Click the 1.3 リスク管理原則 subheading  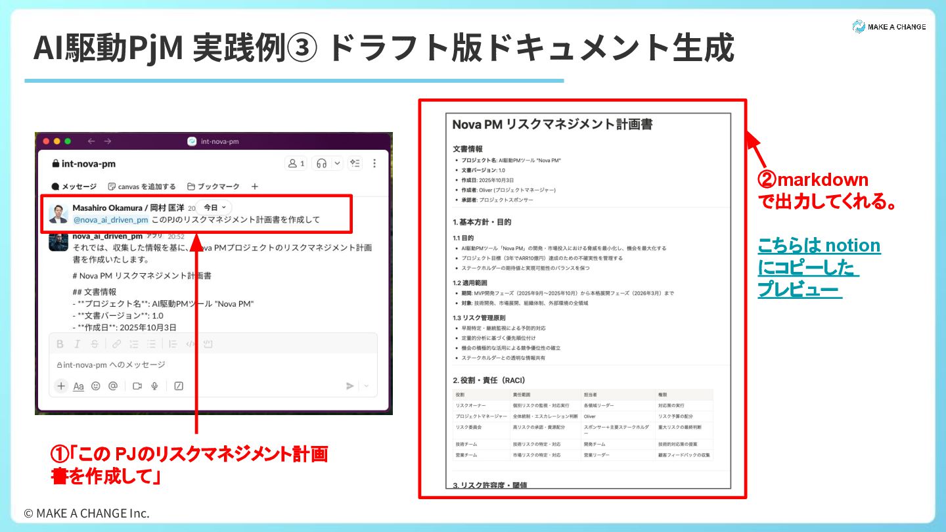coord(478,318)
